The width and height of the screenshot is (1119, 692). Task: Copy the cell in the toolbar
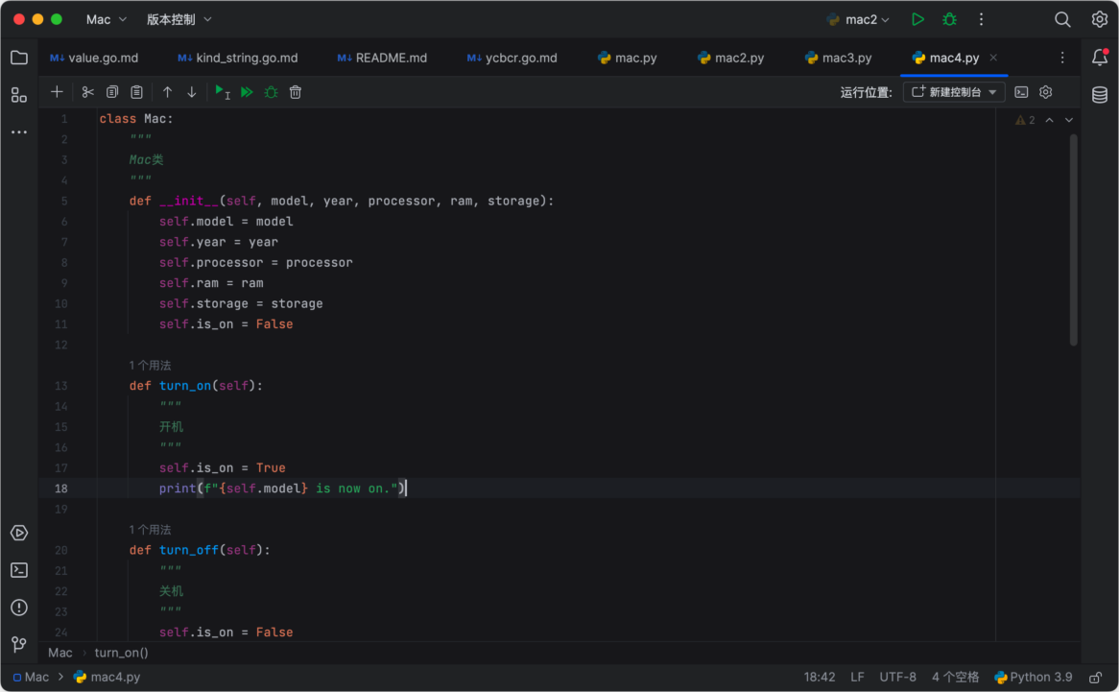(112, 92)
